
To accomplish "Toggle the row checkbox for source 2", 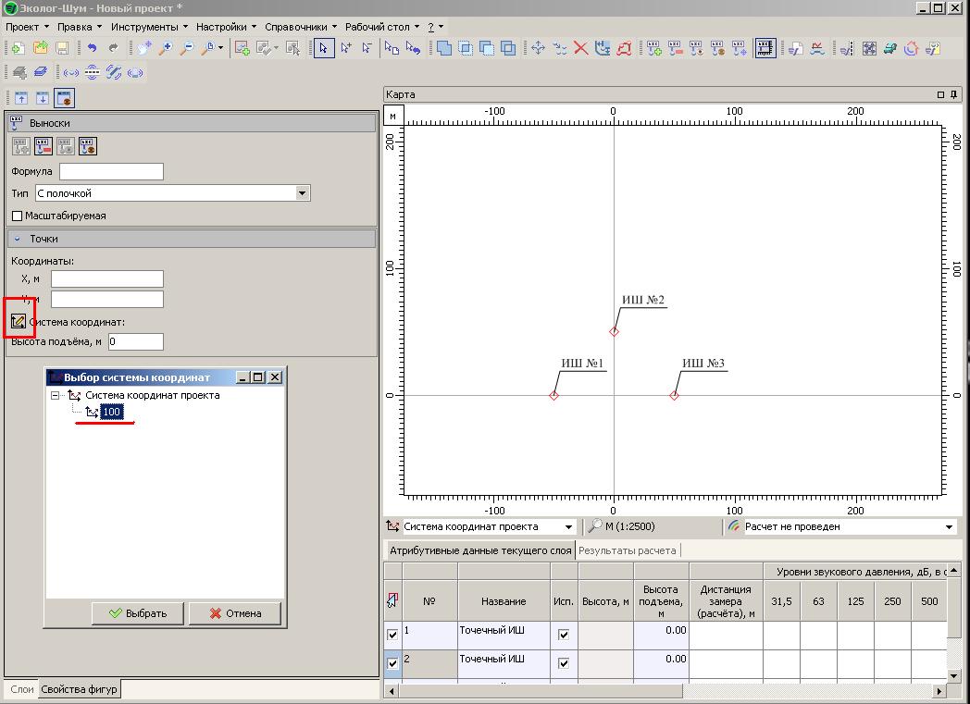I will tap(392, 663).
